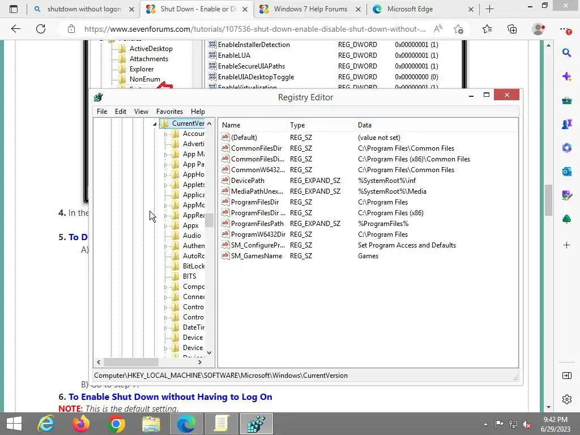Click the tree pane vertical scrollbar thumb
Screen dimensions: 580x435
210,220
